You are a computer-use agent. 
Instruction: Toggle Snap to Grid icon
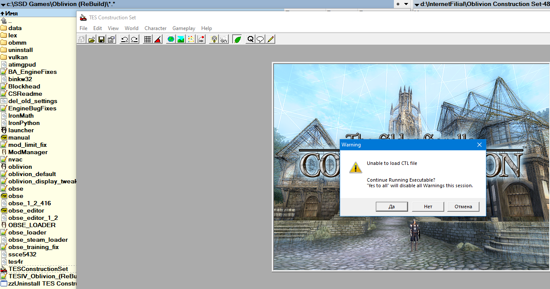[147, 40]
